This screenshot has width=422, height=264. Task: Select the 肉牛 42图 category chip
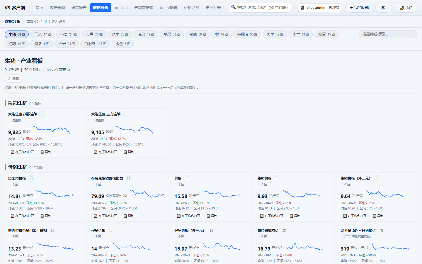pos(275,34)
